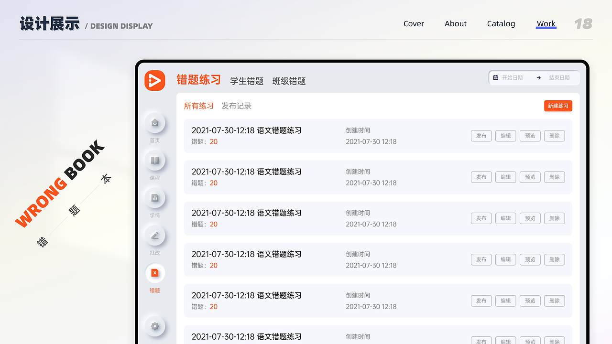612x344 pixels.
Task: Open the 课程 course sidebar icon
Action: tap(155, 161)
